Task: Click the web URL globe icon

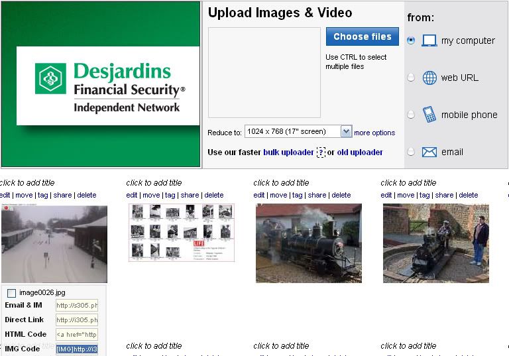Action: tap(429, 78)
